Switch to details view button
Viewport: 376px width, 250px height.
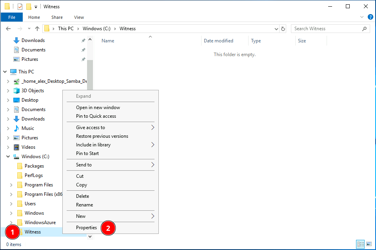pyautogui.click(x=360, y=244)
